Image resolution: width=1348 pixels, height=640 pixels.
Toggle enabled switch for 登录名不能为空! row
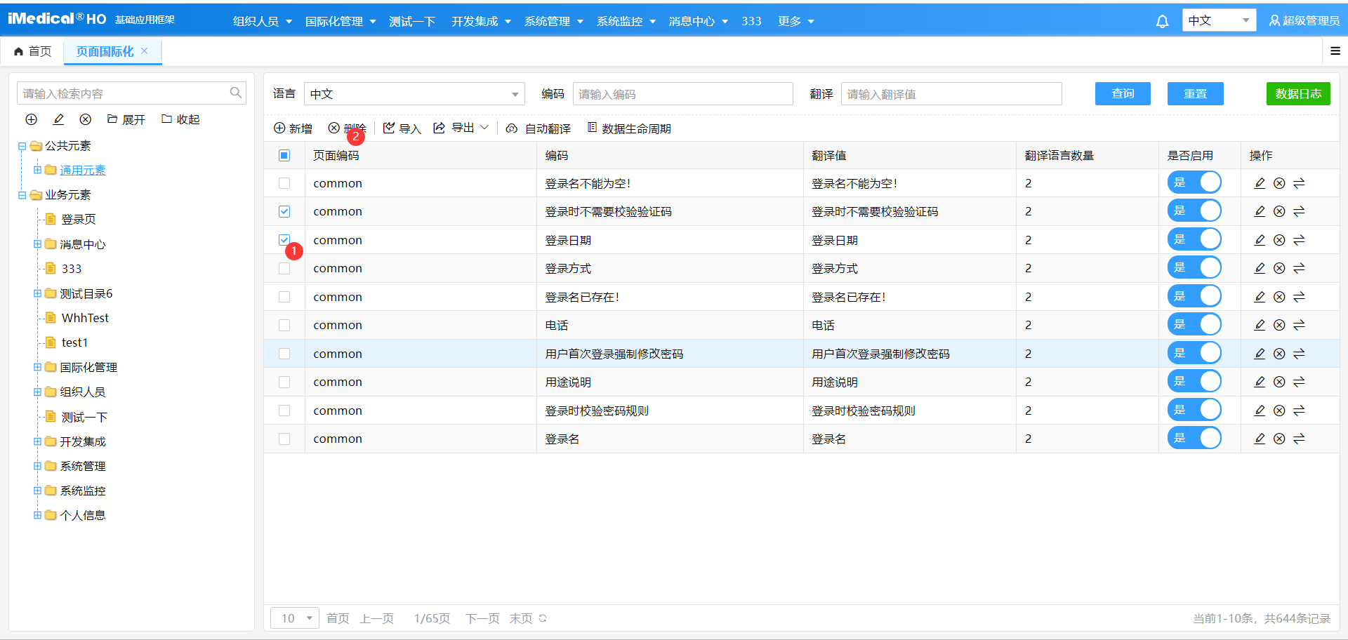[x=1194, y=182]
